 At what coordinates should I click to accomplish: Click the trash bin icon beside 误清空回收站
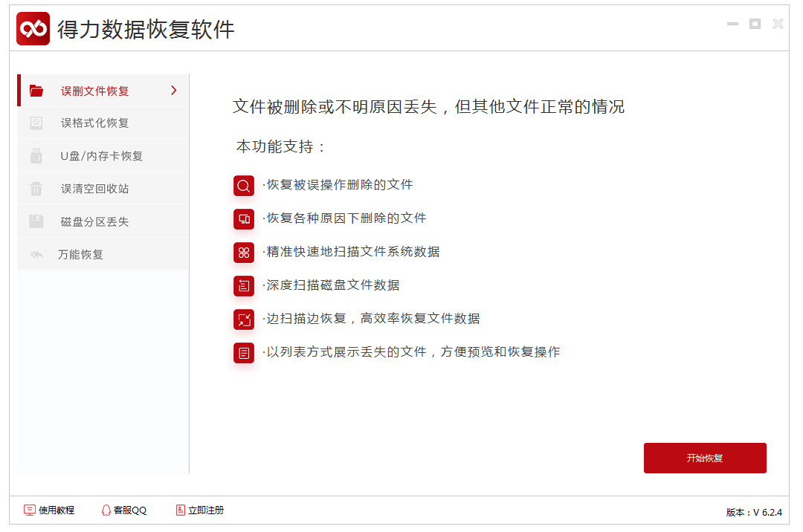pos(36,188)
